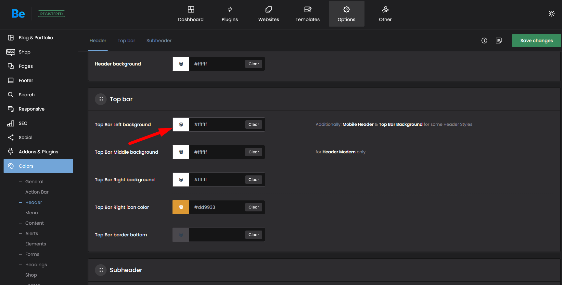Open the Plugins section
The image size is (562, 285).
pos(230,14)
